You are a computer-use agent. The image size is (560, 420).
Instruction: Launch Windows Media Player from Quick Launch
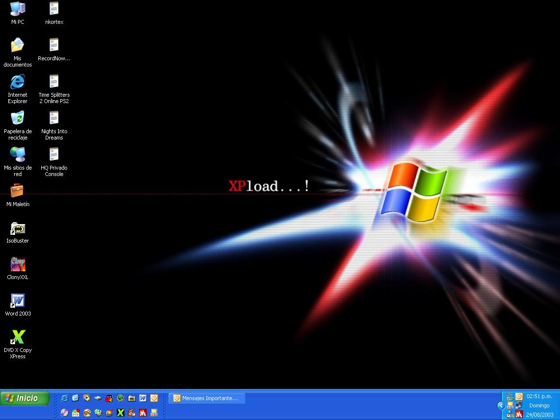click(x=87, y=398)
